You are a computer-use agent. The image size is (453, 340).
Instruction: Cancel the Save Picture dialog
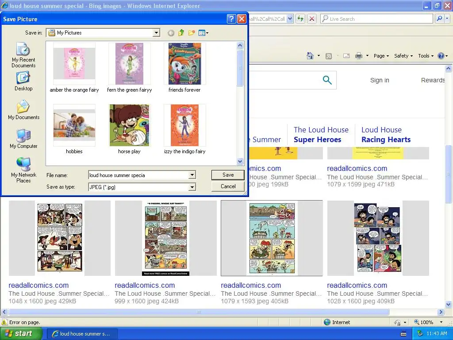[x=228, y=186]
